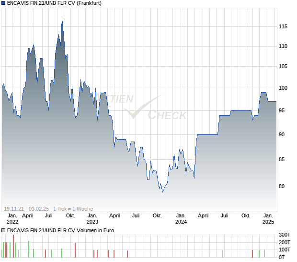The width and height of the screenshot is (297, 262).
Task: Click chart title 'ENCAVIS FIN.21/UND FLR CV (Frankfurt)'
Action: pos(54,3)
